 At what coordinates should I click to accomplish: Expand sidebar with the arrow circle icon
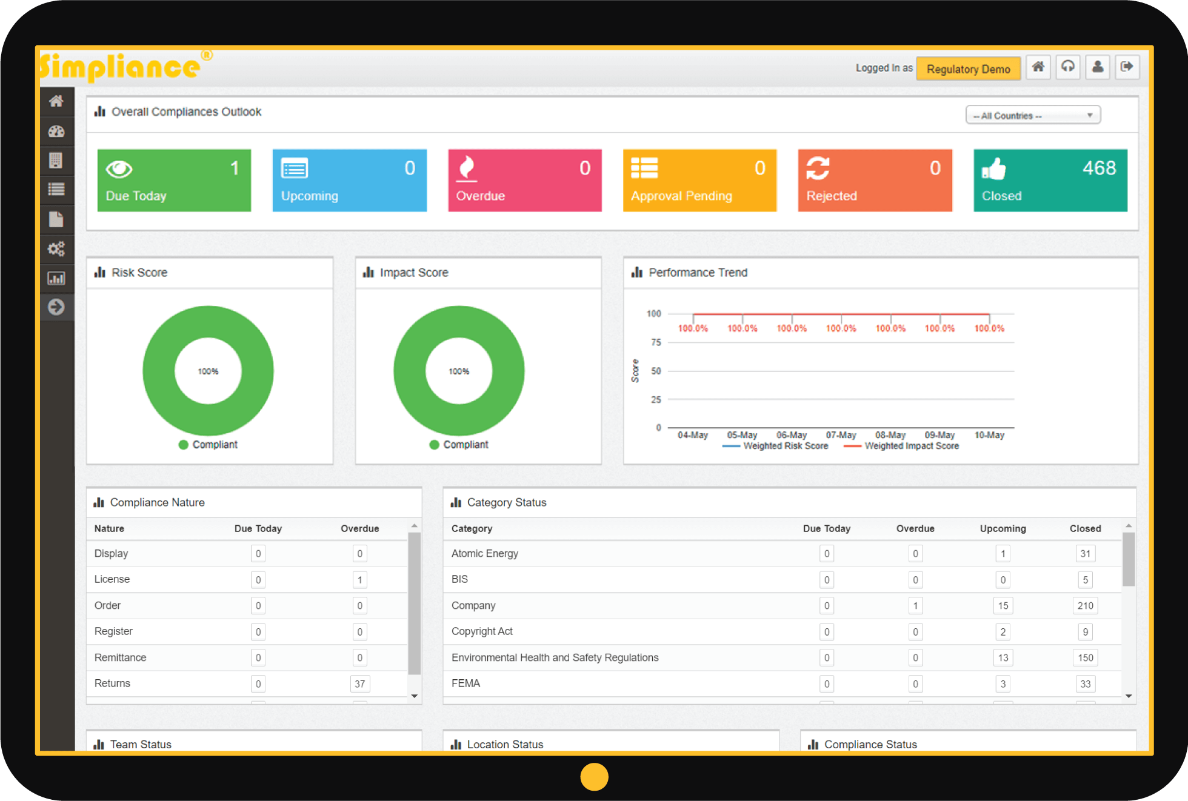pyautogui.click(x=56, y=307)
